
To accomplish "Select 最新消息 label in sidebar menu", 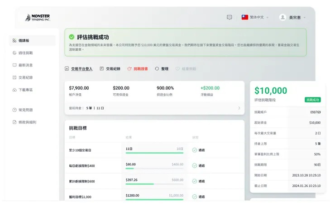I will coord(25,65).
